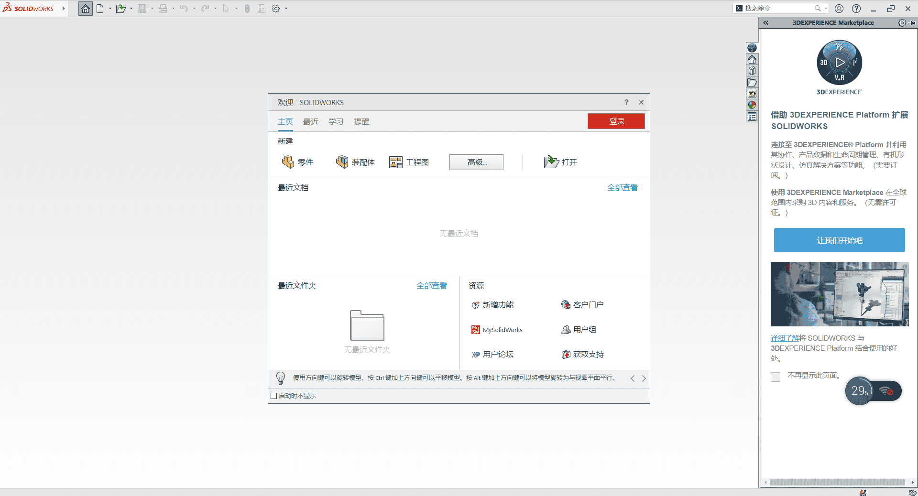Image resolution: width=918 pixels, height=496 pixels.
Task: Switch to the 最近 tab
Action: [310, 122]
